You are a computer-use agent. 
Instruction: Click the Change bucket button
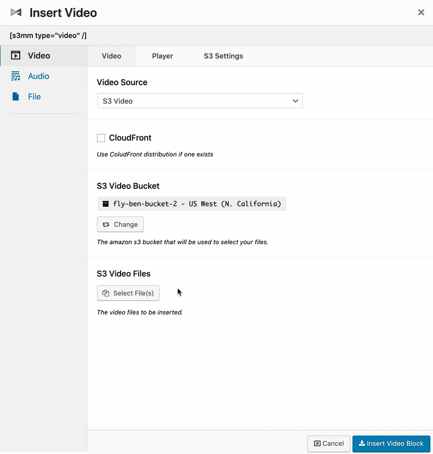[120, 224]
